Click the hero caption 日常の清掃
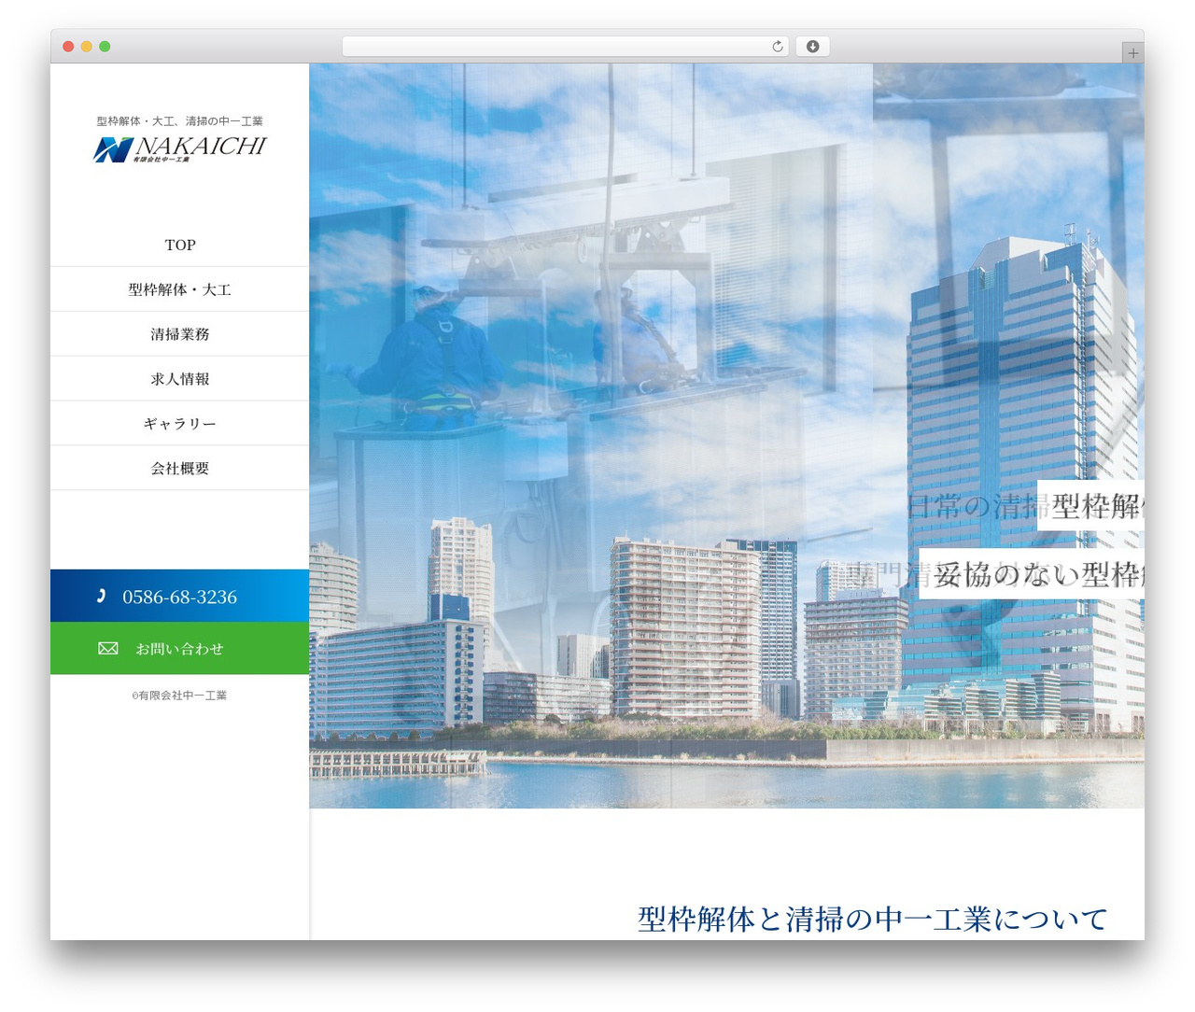 977,506
